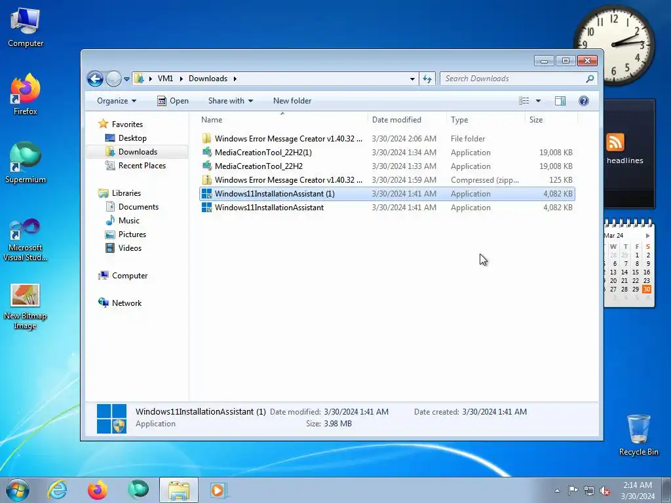671x503 pixels.
Task: Open the view options dropdown arrow
Action: point(539,101)
